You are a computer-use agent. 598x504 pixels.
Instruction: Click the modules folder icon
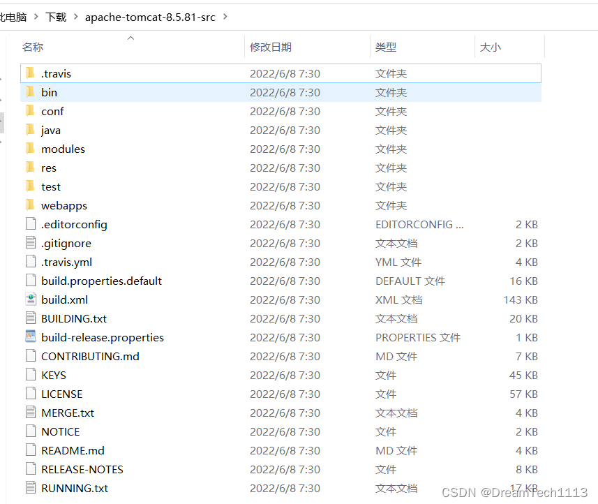31,149
